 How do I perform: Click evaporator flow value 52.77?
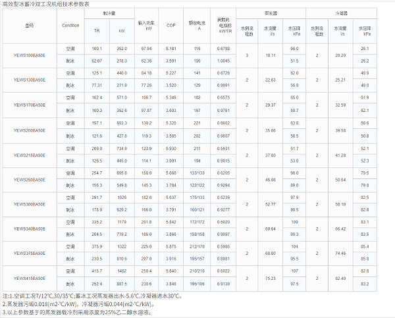[271, 204]
